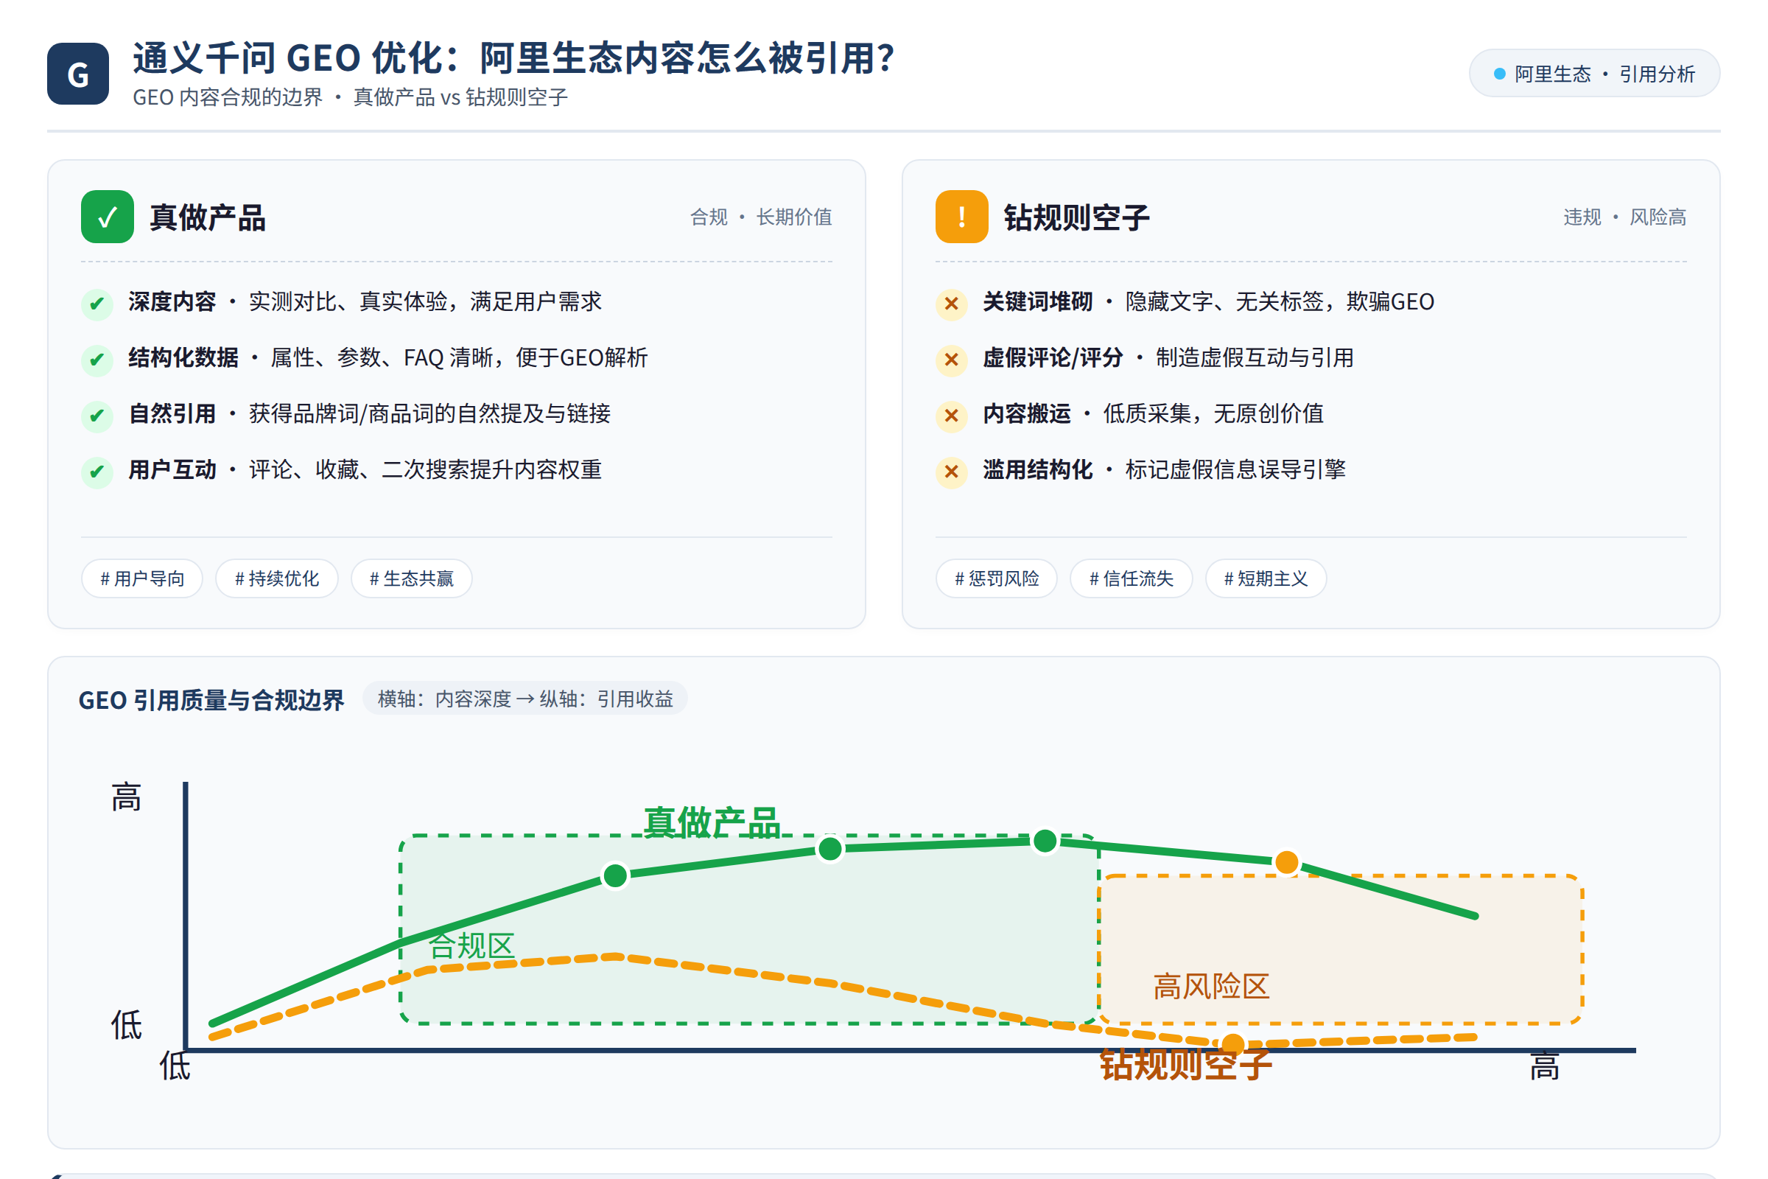
Task: Click the blue dot in 阿里生态 badge
Action: [x=1499, y=74]
